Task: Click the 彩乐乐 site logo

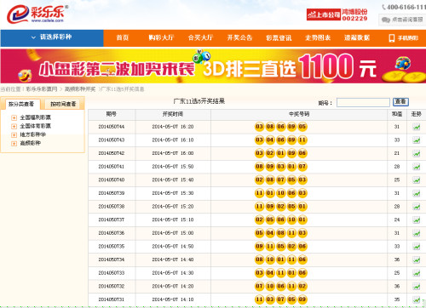Action: pyautogui.click(x=37, y=14)
